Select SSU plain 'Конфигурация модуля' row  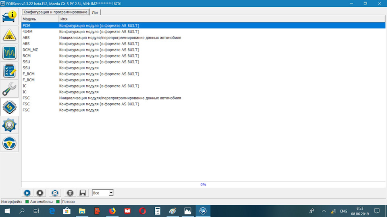pos(203,68)
